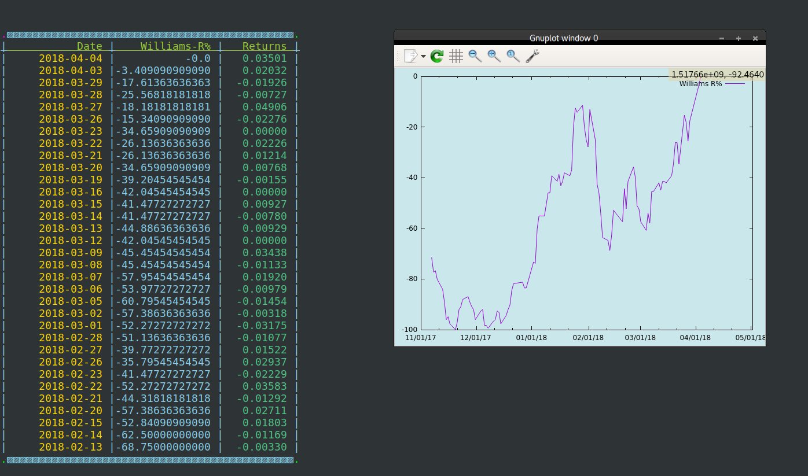Select the return -0.00780

[x=262, y=216]
